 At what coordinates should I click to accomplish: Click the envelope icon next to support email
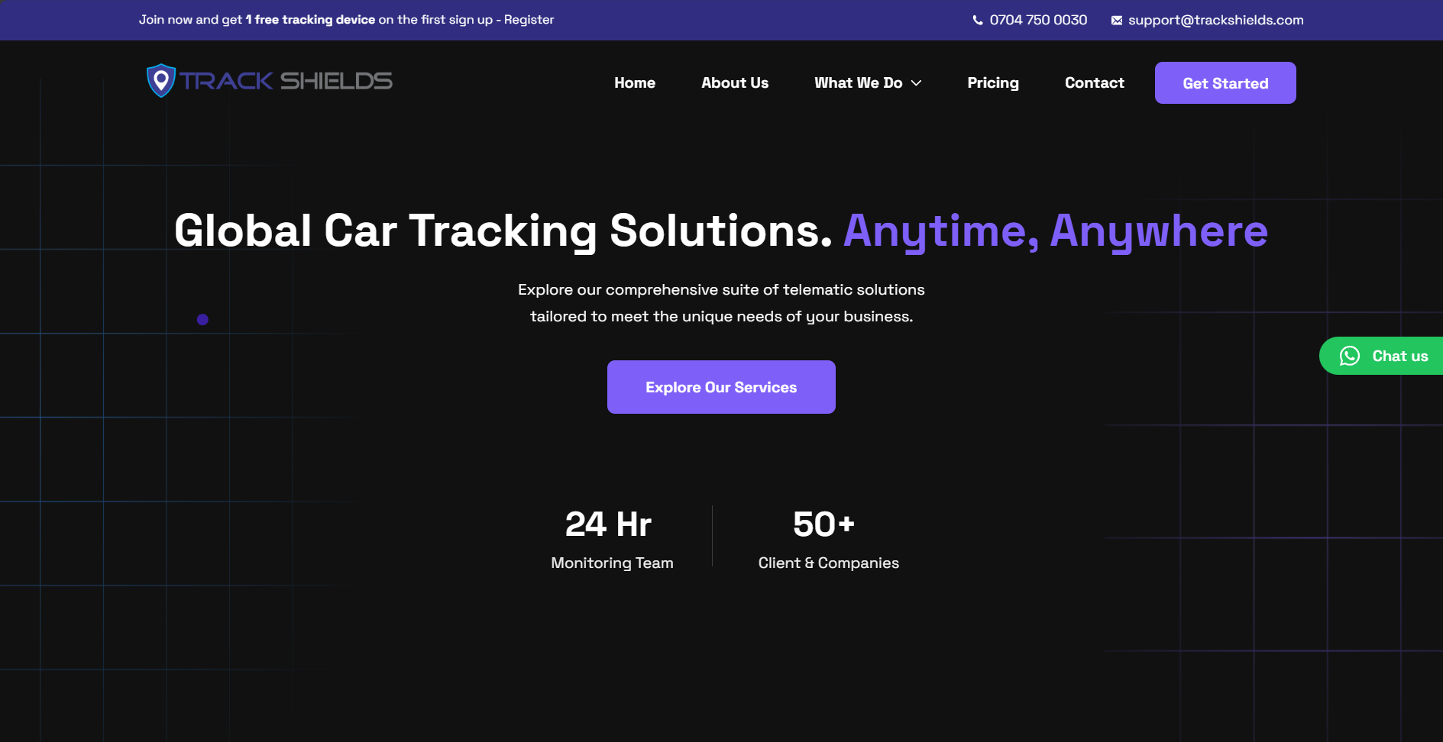(1118, 20)
